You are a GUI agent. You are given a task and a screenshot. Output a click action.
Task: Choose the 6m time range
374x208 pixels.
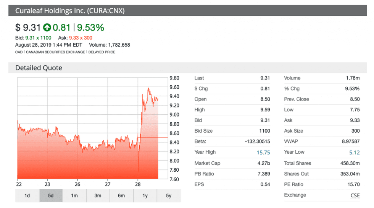121,195
